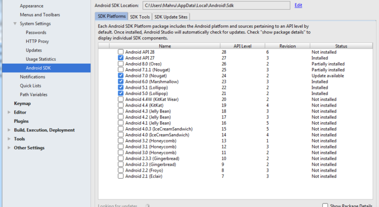Screen dimensions: 379x207
Task: Expand Build, Execution, Deployment section
Action: (9, 130)
